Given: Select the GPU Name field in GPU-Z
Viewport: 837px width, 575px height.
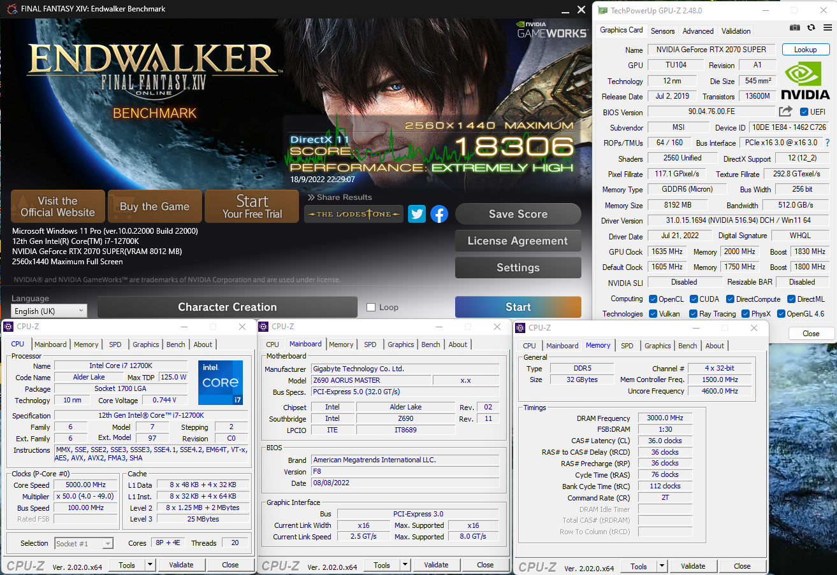Looking at the screenshot, I should [x=711, y=49].
